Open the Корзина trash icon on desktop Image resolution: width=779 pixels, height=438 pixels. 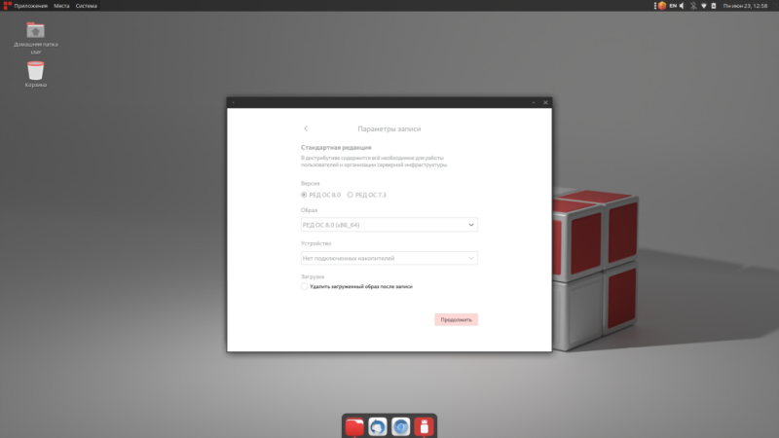tap(35, 71)
